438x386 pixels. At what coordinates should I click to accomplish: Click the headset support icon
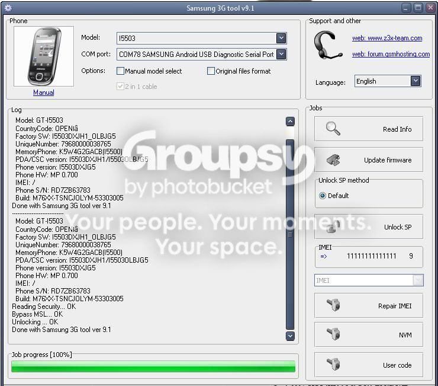pos(328,45)
